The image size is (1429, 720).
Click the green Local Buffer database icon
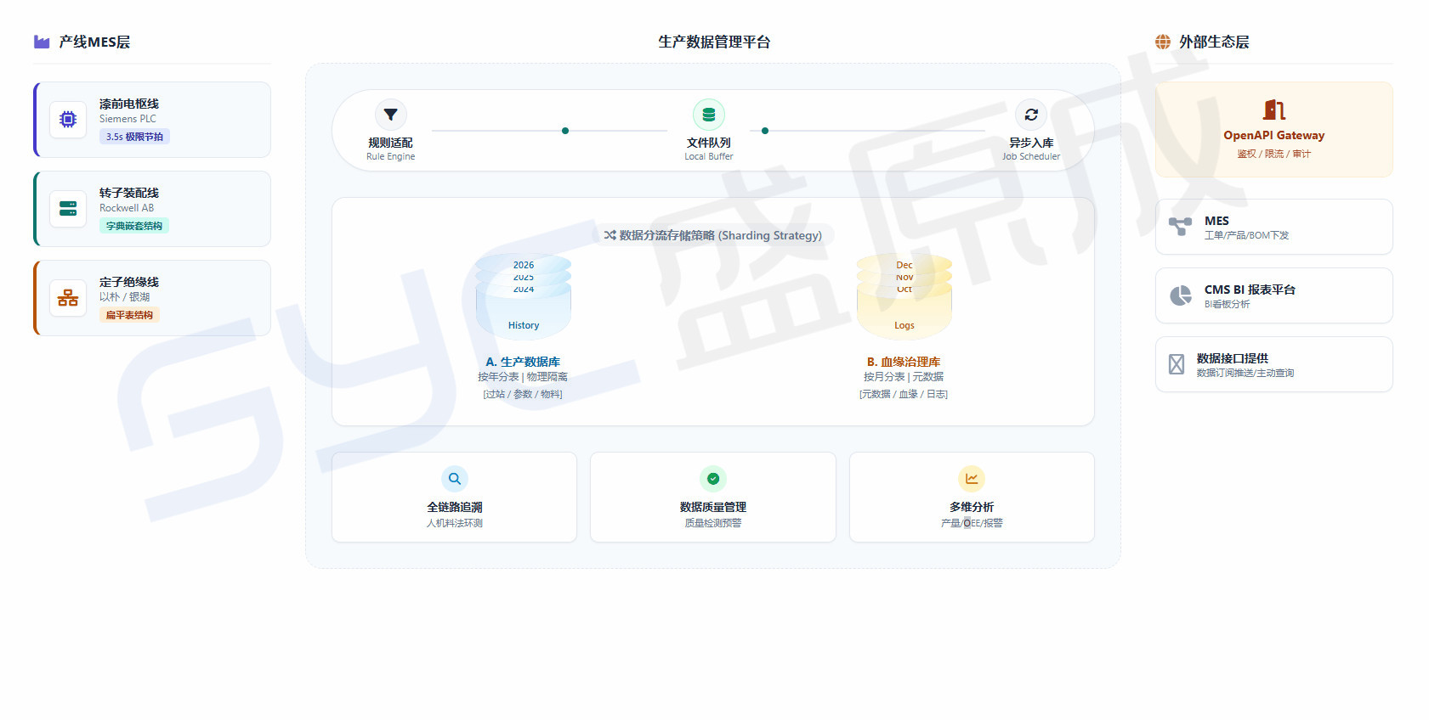tap(708, 115)
